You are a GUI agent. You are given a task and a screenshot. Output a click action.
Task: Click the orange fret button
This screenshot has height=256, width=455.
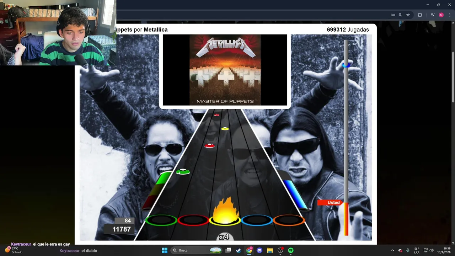[x=289, y=220]
